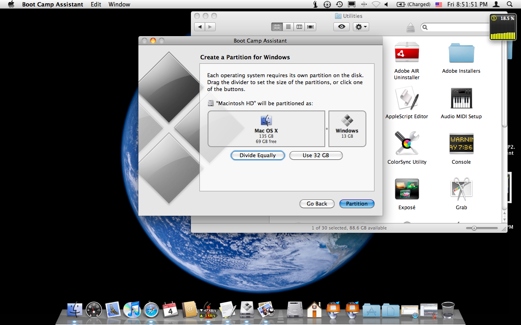This screenshot has height=325, width=521.
Task: Switch Finder to list view
Action: tap(288, 27)
